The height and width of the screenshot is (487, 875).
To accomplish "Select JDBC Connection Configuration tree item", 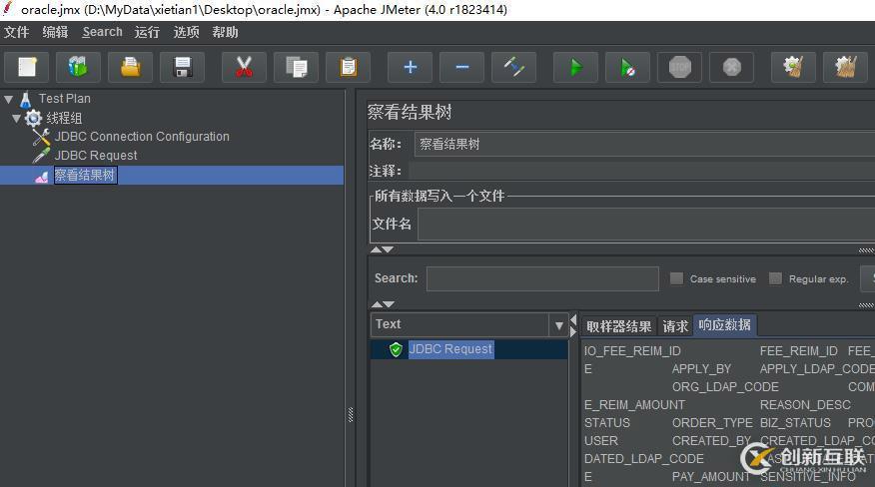I will (142, 137).
